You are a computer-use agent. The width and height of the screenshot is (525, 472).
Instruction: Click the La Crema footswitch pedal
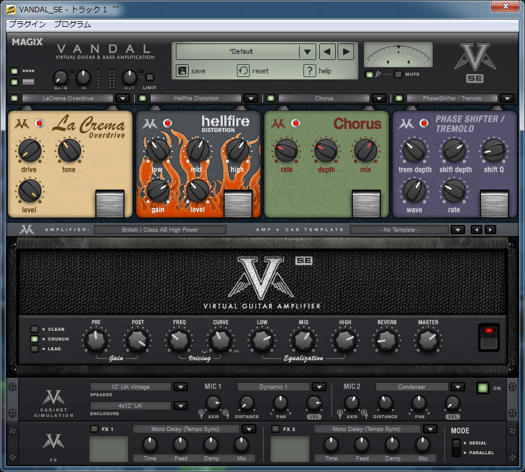pyautogui.click(x=110, y=204)
